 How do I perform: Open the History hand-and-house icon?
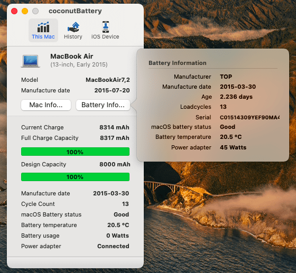click(x=73, y=27)
